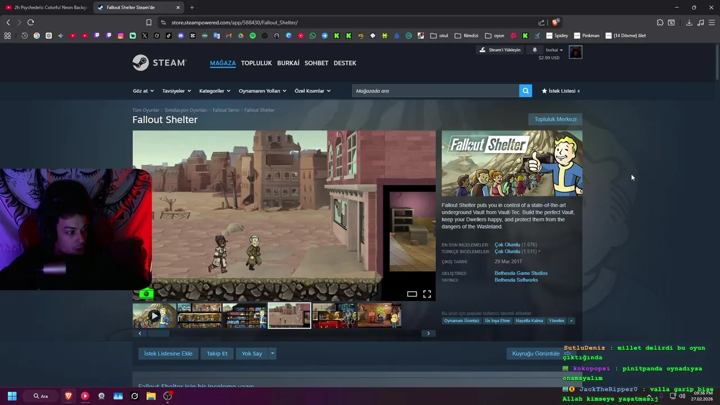Open the burkai account dropdown
720x405 pixels.
554,50
